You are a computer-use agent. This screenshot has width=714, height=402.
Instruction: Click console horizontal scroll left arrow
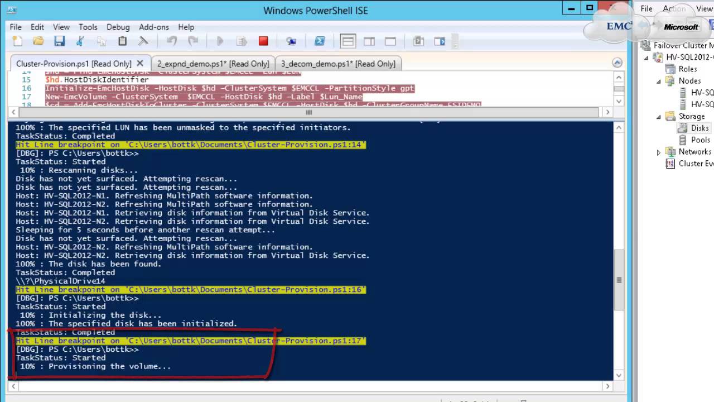(13, 386)
